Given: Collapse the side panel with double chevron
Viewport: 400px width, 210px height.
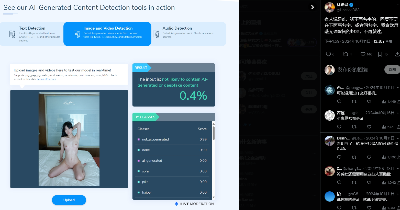Looking at the screenshot, I should point(312,7).
